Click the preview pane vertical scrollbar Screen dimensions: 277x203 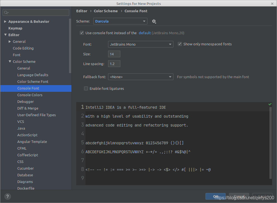(271, 143)
